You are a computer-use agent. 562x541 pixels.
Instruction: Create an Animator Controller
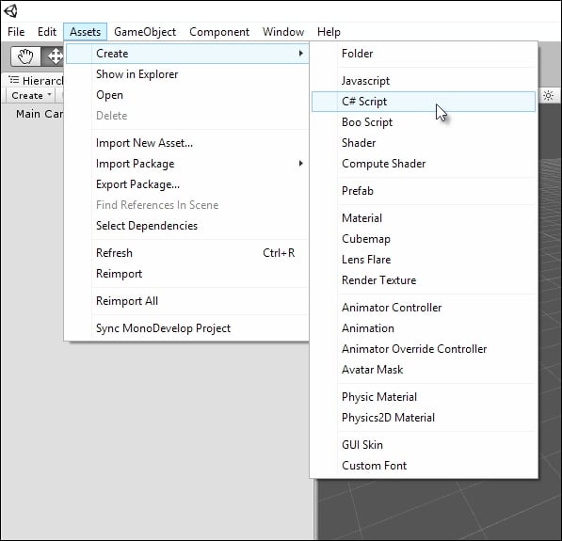[x=424, y=308]
